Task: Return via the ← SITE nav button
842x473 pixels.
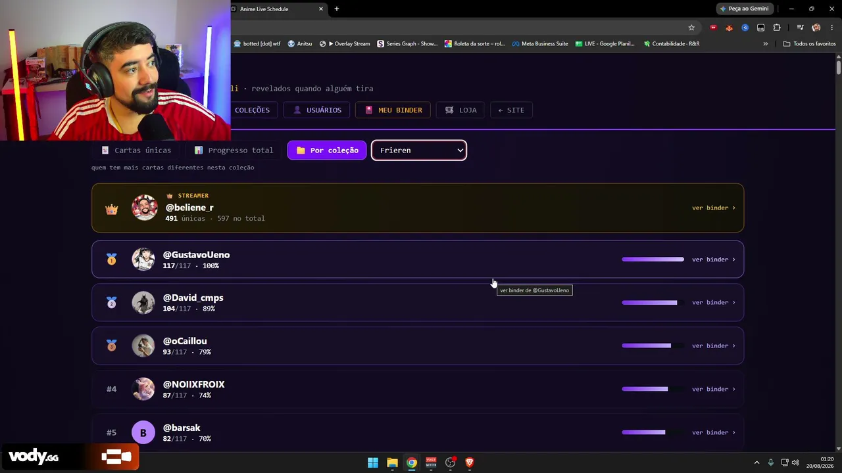Action: 511,110
